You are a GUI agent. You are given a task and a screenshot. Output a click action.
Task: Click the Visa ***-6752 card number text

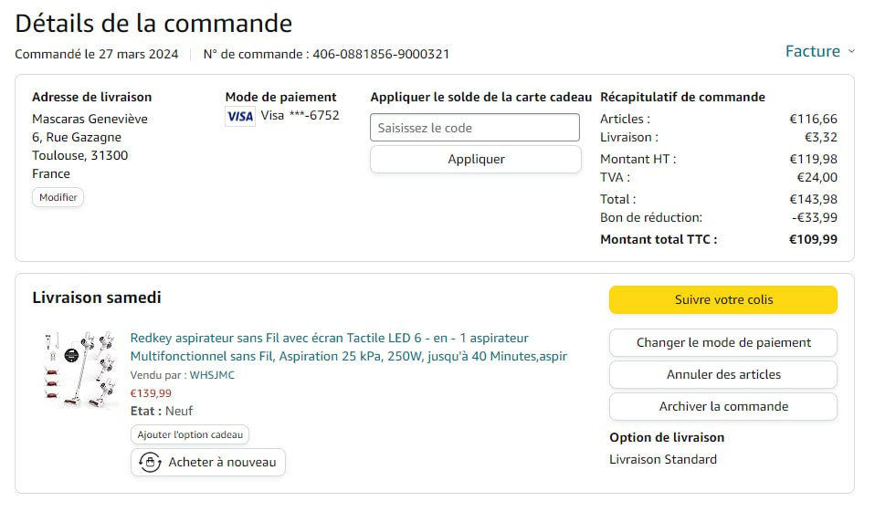pos(300,115)
